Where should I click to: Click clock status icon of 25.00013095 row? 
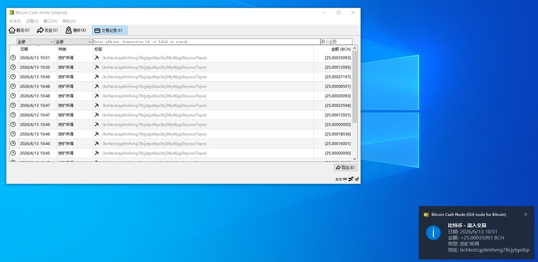pos(13,67)
